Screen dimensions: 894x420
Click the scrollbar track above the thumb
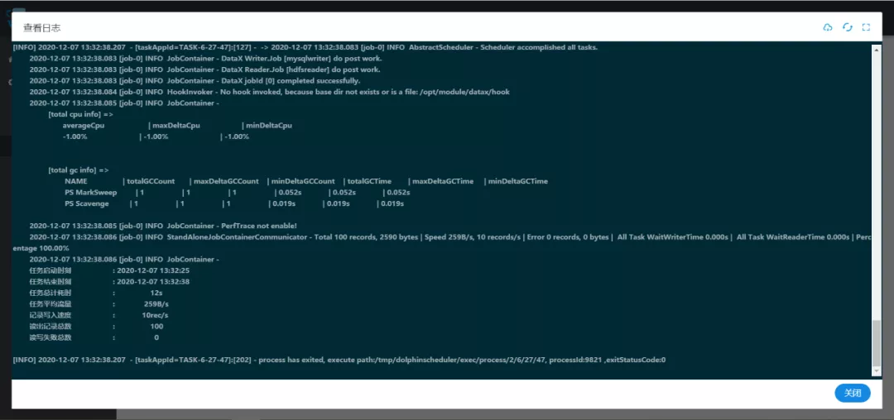(x=877, y=182)
